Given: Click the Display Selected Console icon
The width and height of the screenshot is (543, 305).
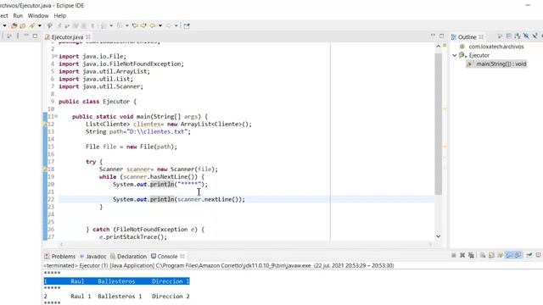Looking at the screenshot, I should tap(538, 255).
